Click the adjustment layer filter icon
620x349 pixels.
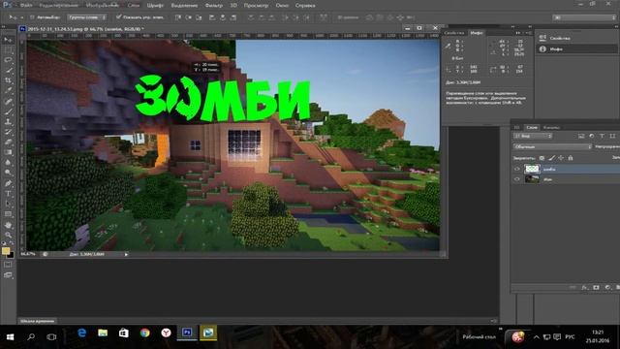[x=592, y=136]
